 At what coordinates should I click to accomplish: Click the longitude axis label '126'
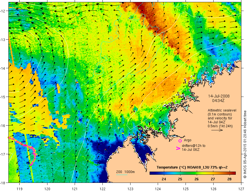[x=213, y=189]
